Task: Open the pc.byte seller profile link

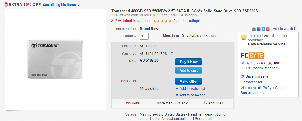Action: tap(247, 63)
